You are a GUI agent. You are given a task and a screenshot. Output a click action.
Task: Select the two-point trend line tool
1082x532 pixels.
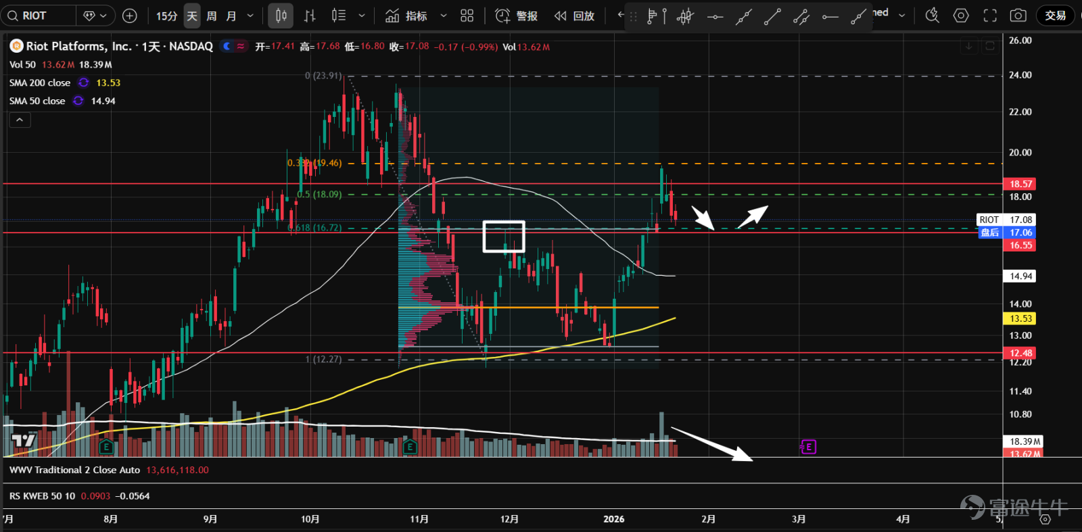point(772,16)
